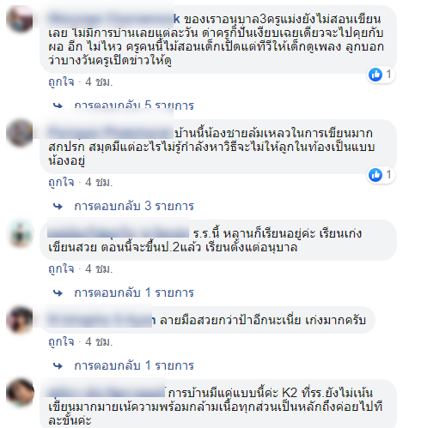Click the like reaction icon on second comment

[375, 175]
